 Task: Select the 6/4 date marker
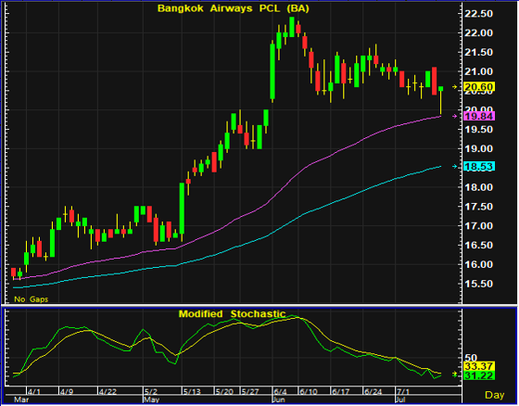click(280, 392)
